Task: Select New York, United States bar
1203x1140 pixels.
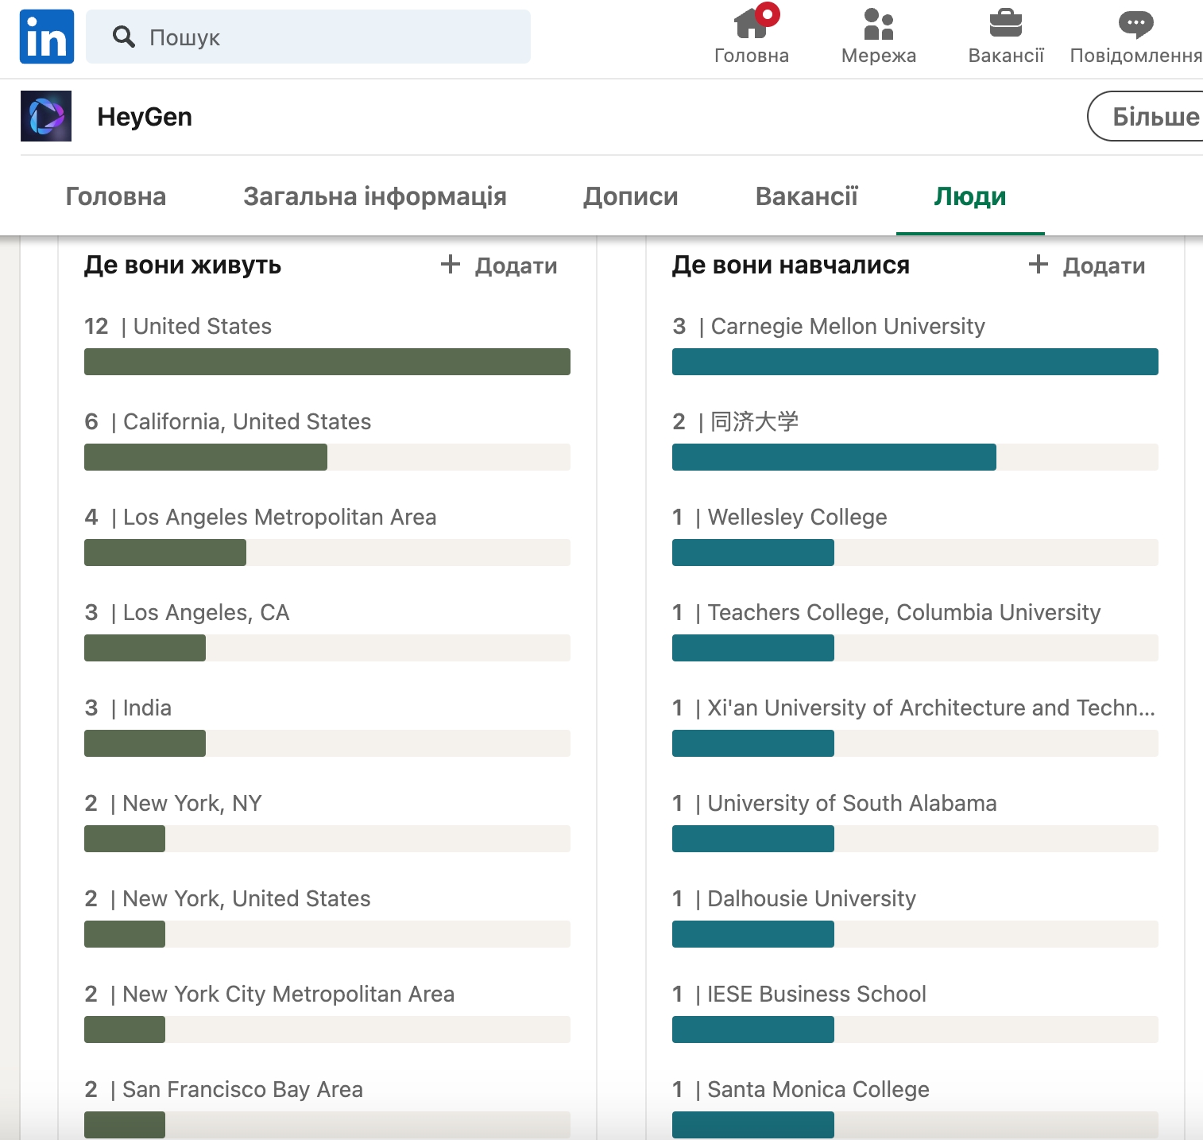Action: (327, 934)
